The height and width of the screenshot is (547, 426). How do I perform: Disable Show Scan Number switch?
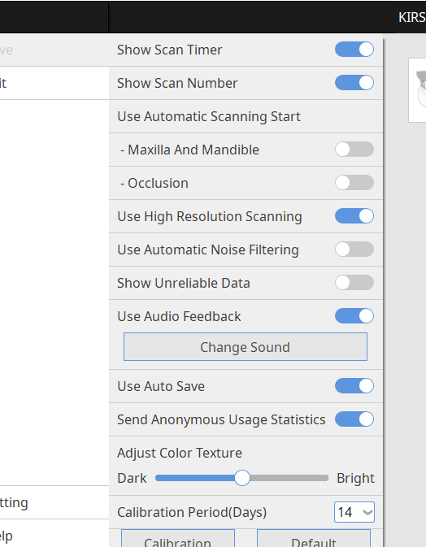coord(354,83)
